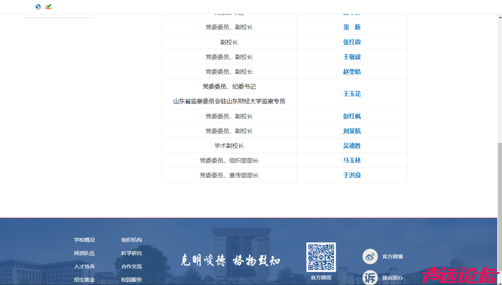The width and height of the screenshot is (502, 285).
Task: Click the 诉 complaint circle icon
Action: pos(370,278)
